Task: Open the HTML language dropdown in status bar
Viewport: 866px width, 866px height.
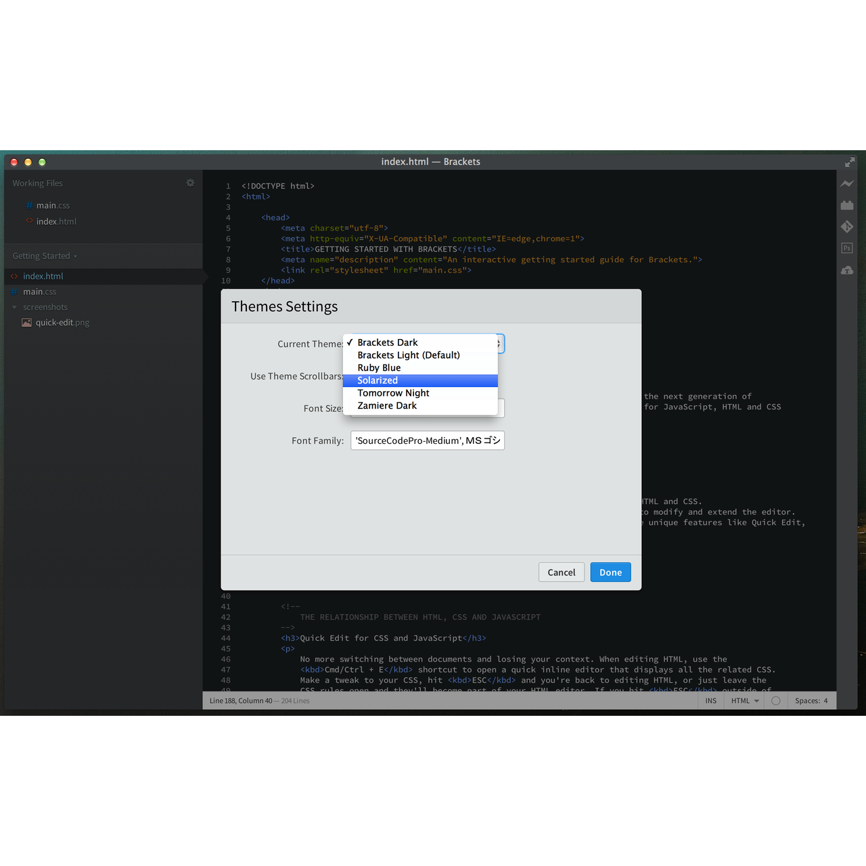Action: pos(745,701)
